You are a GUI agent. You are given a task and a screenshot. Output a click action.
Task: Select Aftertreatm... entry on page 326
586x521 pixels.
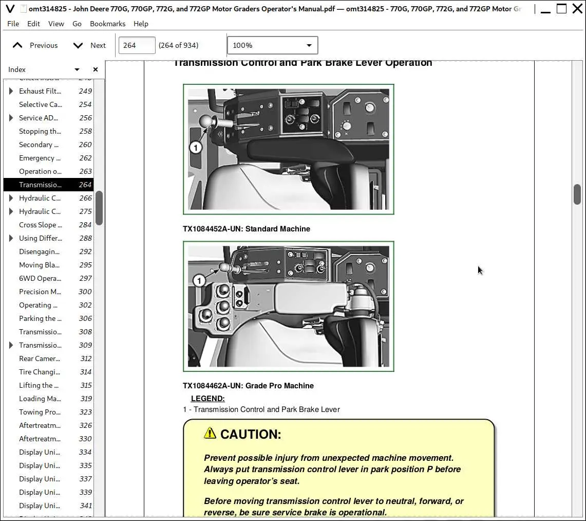(49, 425)
